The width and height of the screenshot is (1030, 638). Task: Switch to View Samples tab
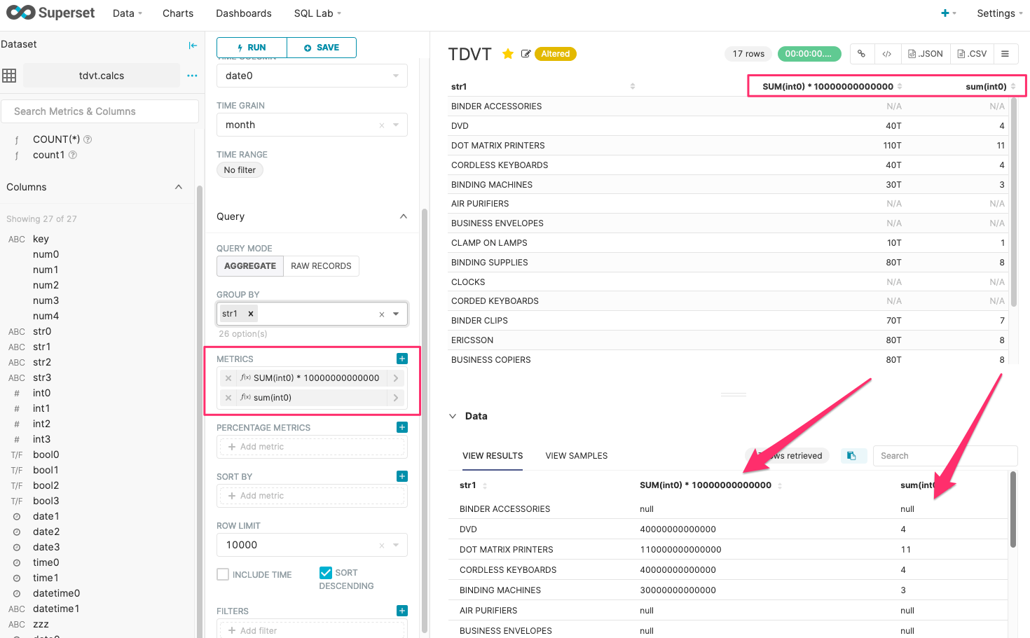point(577,456)
